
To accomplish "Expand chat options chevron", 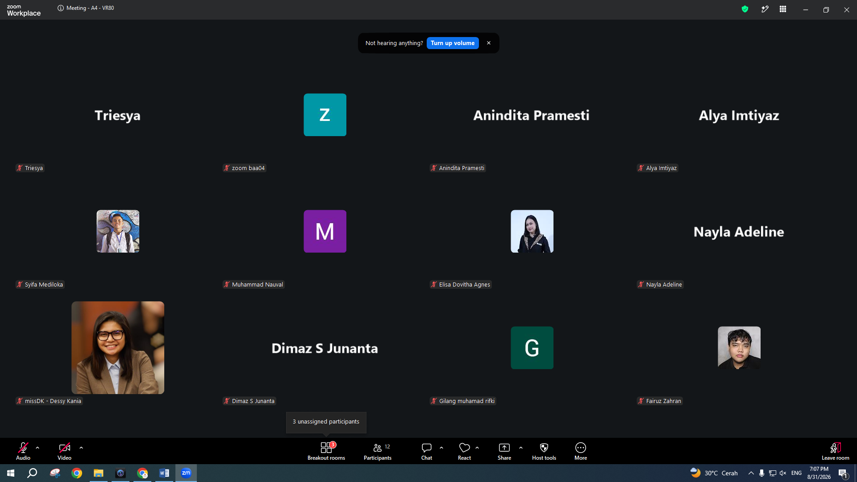I will (x=441, y=448).
